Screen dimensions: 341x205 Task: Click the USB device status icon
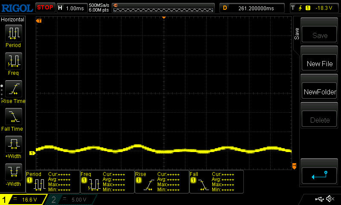[x=319, y=199]
